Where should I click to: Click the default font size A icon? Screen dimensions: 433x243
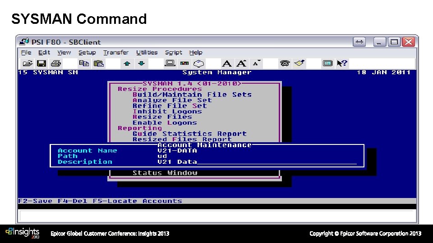click(227, 63)
